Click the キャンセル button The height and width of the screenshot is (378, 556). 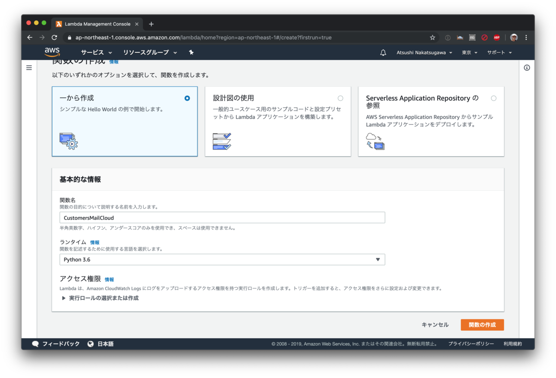point(435,325)
